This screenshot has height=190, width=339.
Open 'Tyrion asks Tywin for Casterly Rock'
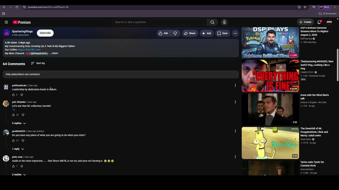tap(312, 164)
